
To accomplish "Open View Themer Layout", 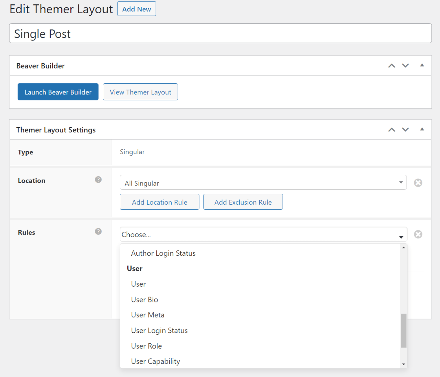I will pyautogui.click(x=141, y=92).
